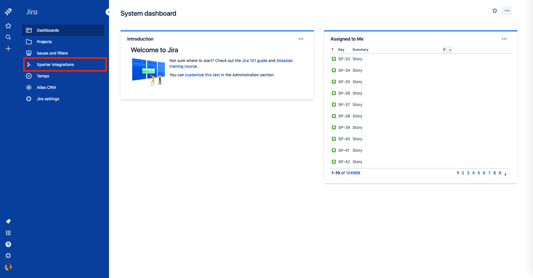Viewport: 533px width, 278px height.
Task: Open Introduction gadget more options menu
Action: (x=301, y=39)
